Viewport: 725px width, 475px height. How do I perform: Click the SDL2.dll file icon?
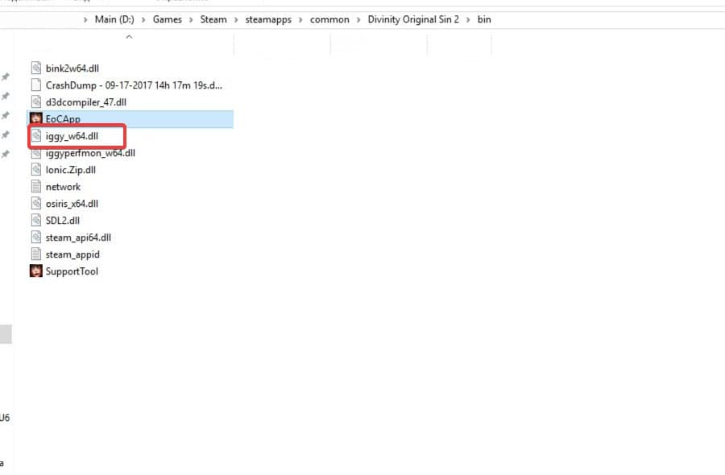coord(36,221)
